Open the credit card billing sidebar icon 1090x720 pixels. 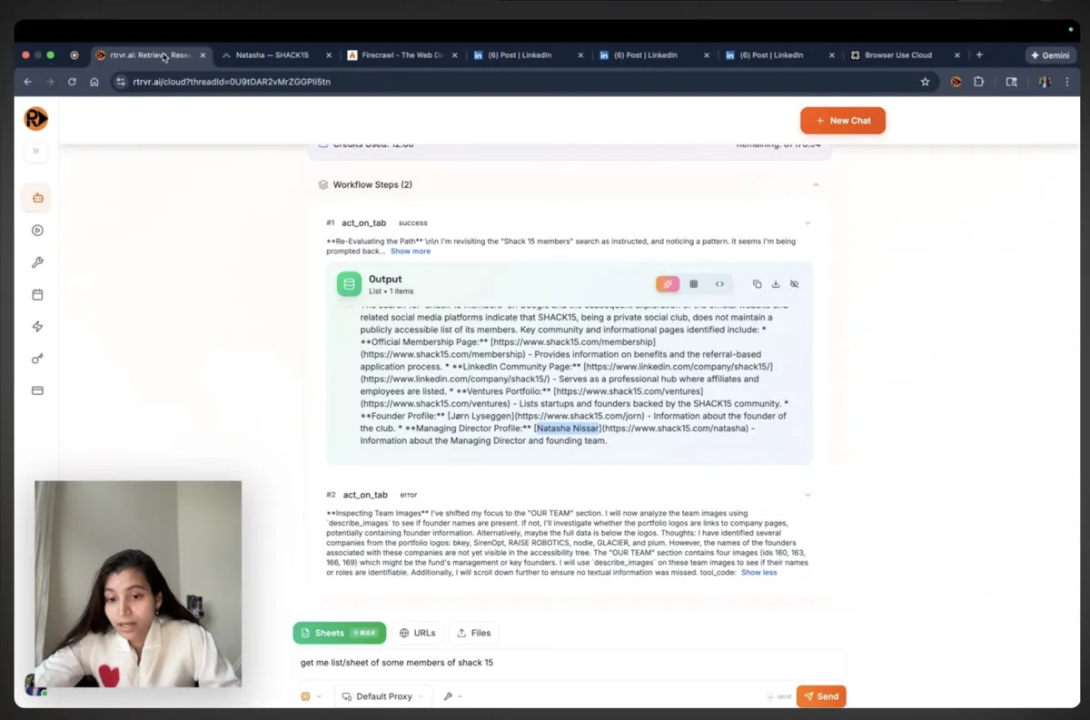(x=37, y=390)
